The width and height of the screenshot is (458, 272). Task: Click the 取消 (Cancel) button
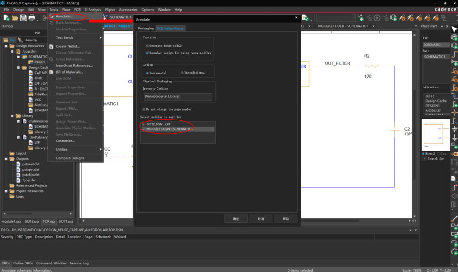click(261, 219)
